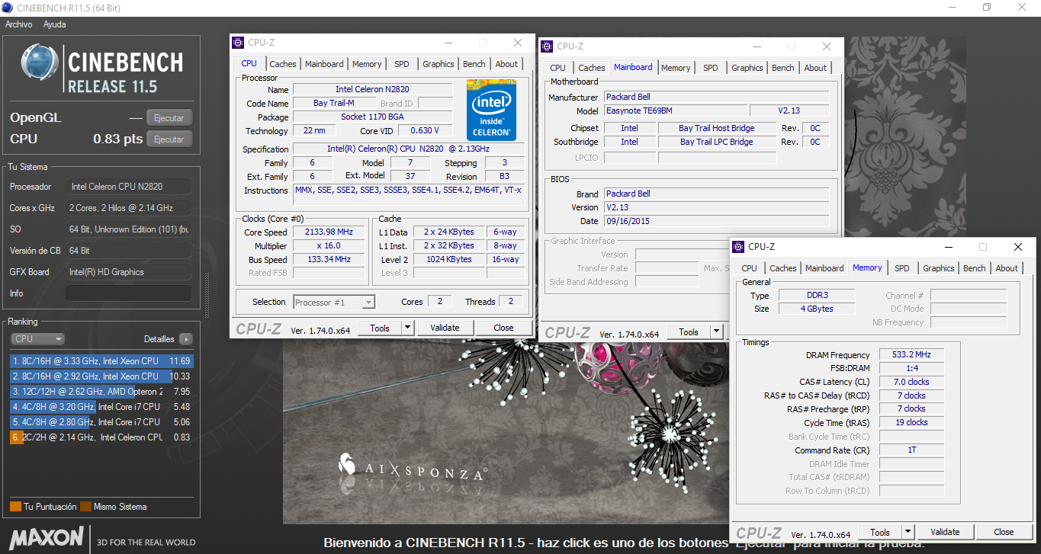
Task: Click the Core Speed 2133.98 MHz value
Action: pyautogui.click(x=329, y=232)
